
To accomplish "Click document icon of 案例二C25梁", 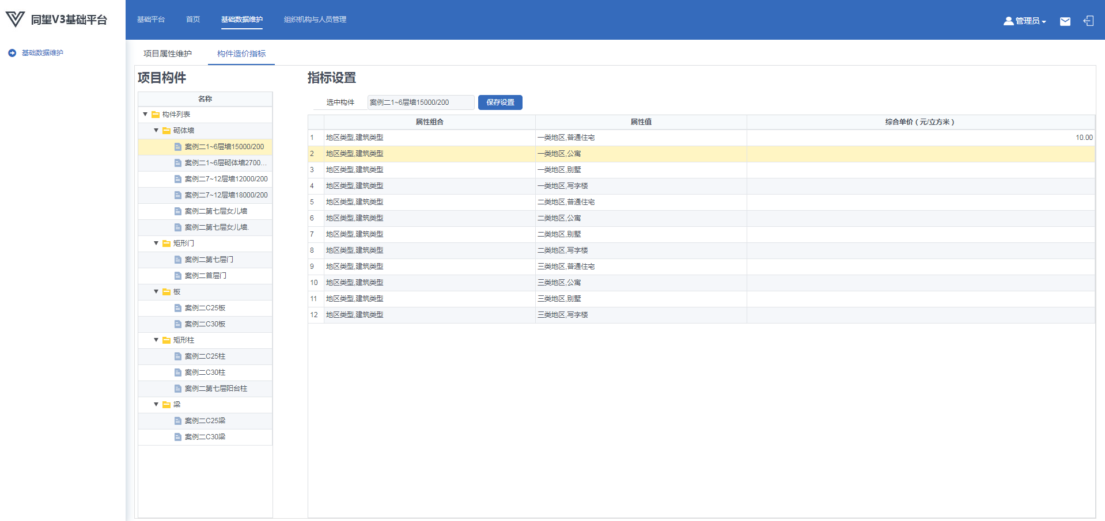I will tap(178, 421).
